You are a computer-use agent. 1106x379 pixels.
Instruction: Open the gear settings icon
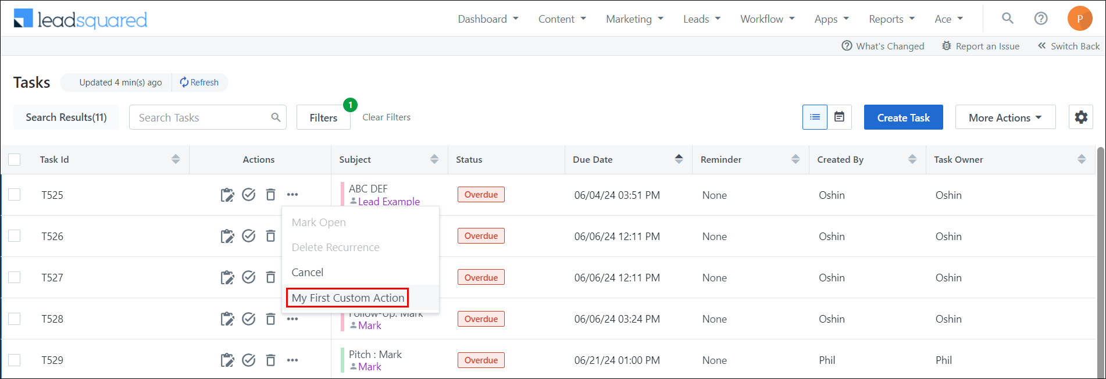pos(1081,117)
